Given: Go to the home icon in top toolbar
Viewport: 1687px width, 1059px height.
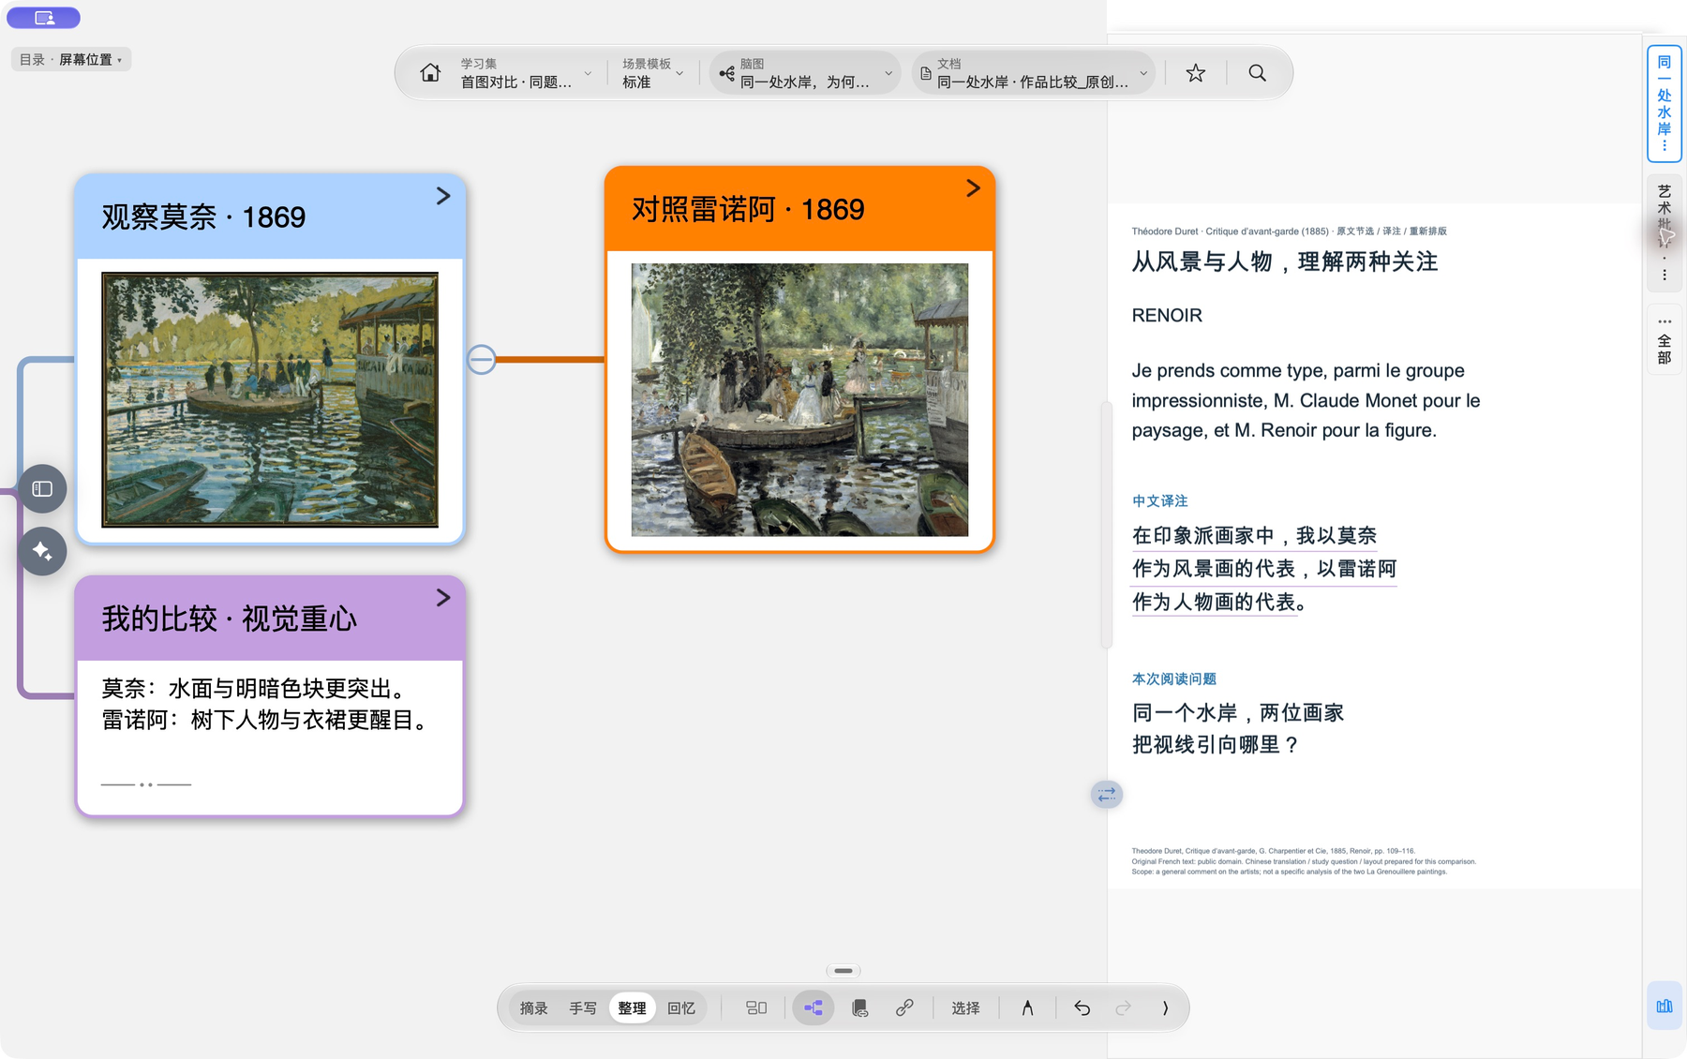Looking at the screenshot, I should [430, 73].
